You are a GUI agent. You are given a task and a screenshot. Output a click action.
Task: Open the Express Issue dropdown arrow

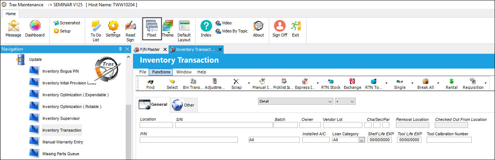click(x=318, y=83)
